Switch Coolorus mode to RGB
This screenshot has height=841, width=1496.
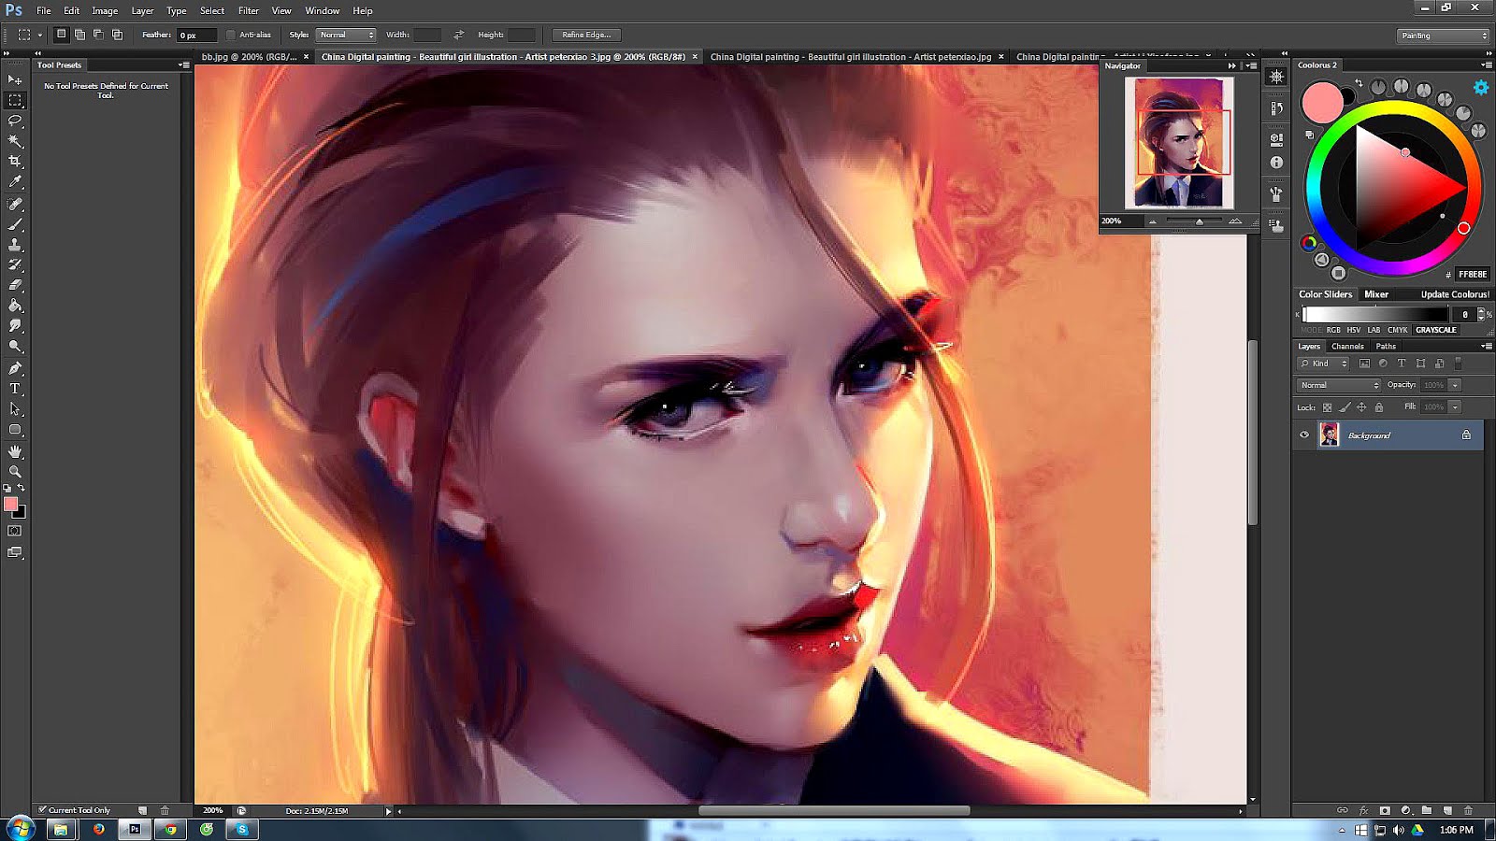pyautogui.click(x=1333, y=330)
